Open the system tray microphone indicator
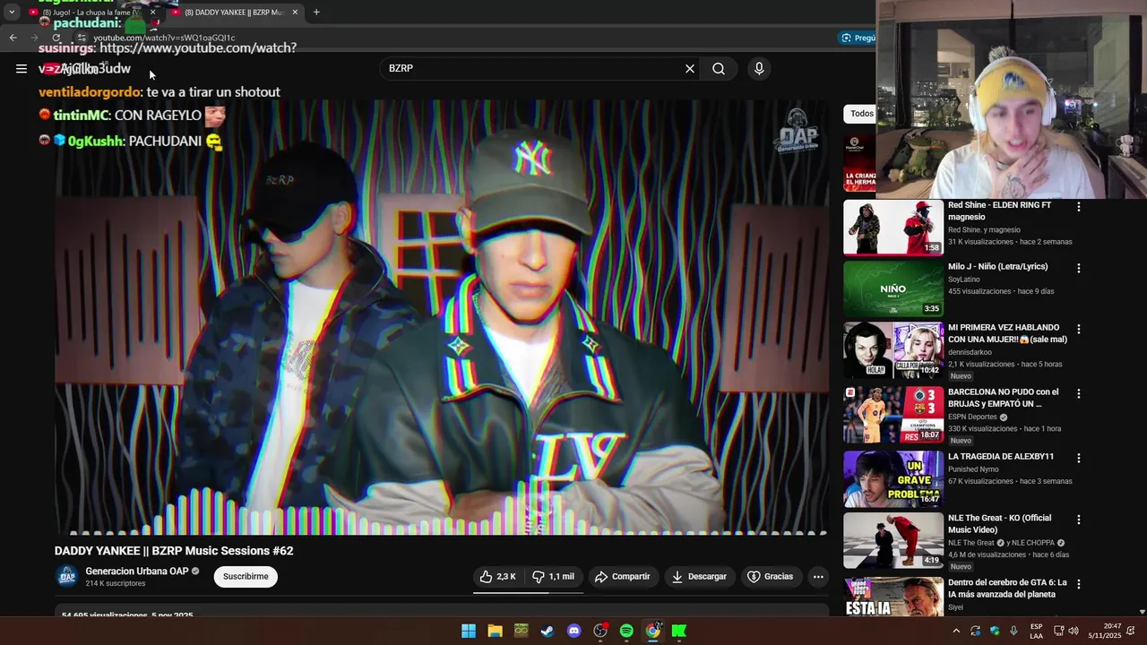Viewport: 1147px width, 645px height. coord(1013,631)
